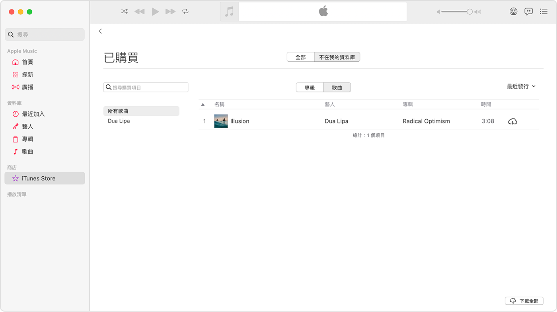The width and height of the screenshot is (557, 312).
Task: Adjust the volume slider knob
Action: (469, 12)
